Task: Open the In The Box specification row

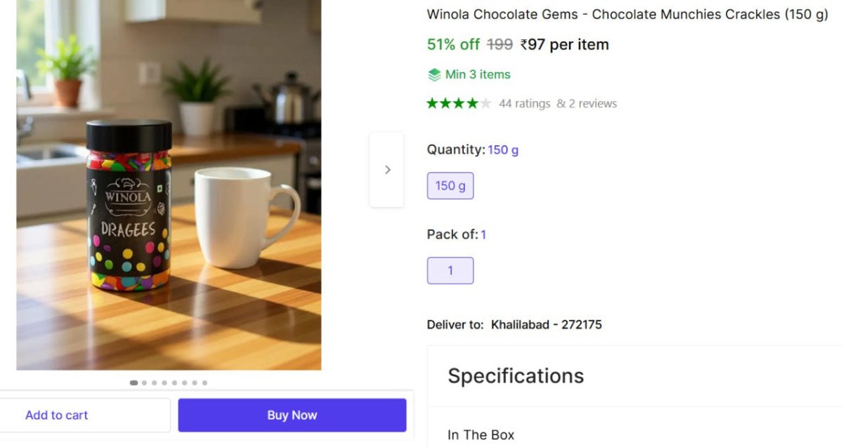Action: [x=481, y=435]
